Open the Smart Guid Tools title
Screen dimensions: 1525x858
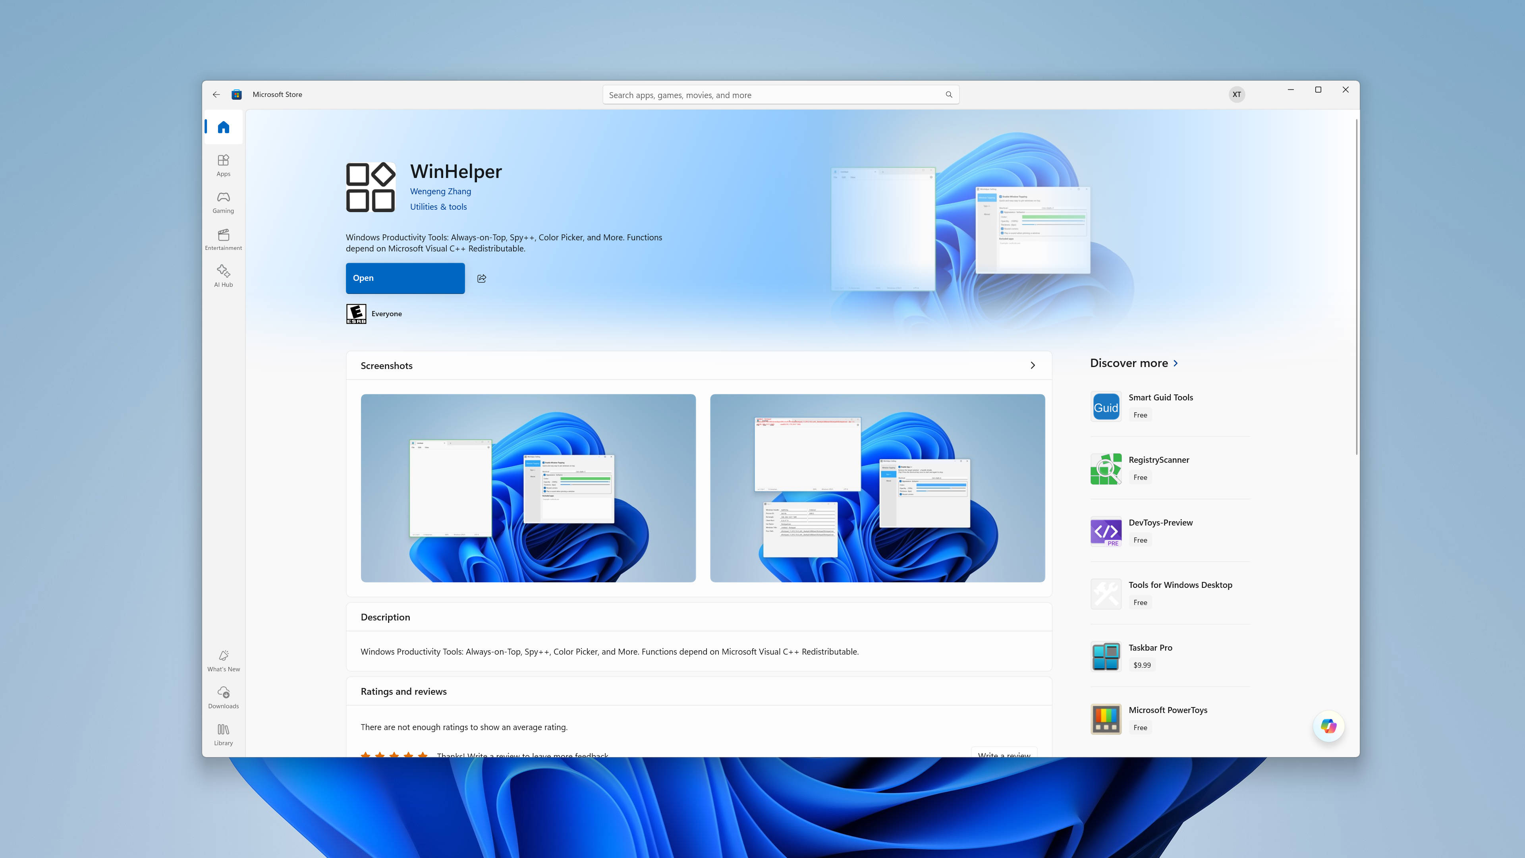click(x=1160, y=397)
